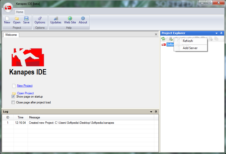
Task: Open a project via ribbon Open icon
Action: (x=17, y=20)
